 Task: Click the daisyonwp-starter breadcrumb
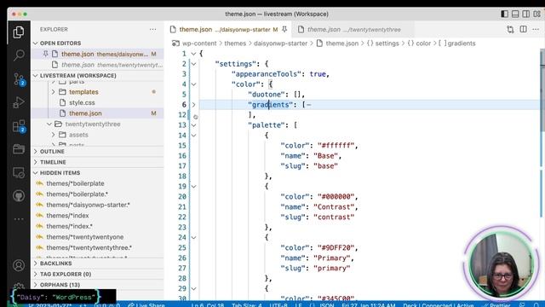coord(280,43)
